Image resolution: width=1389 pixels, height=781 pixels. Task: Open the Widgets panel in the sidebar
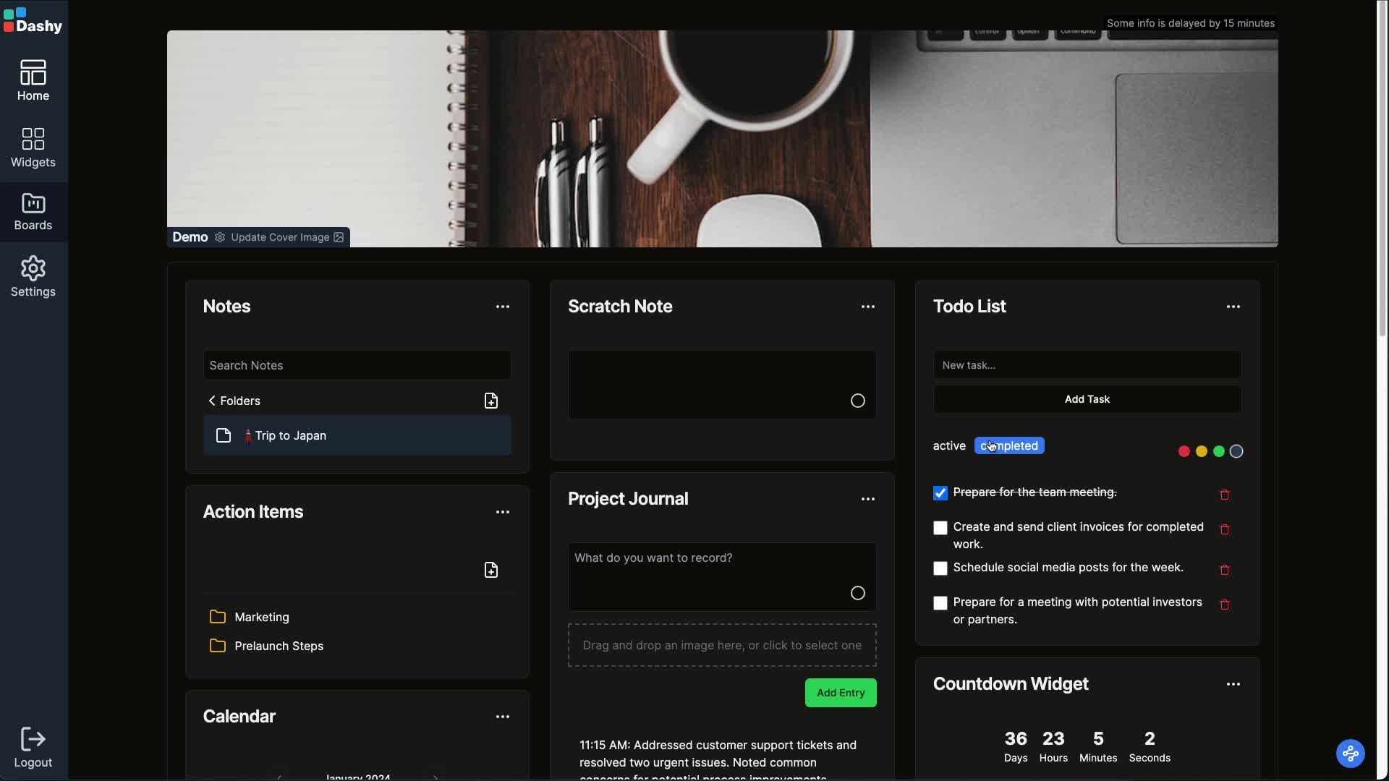[33, 147]
